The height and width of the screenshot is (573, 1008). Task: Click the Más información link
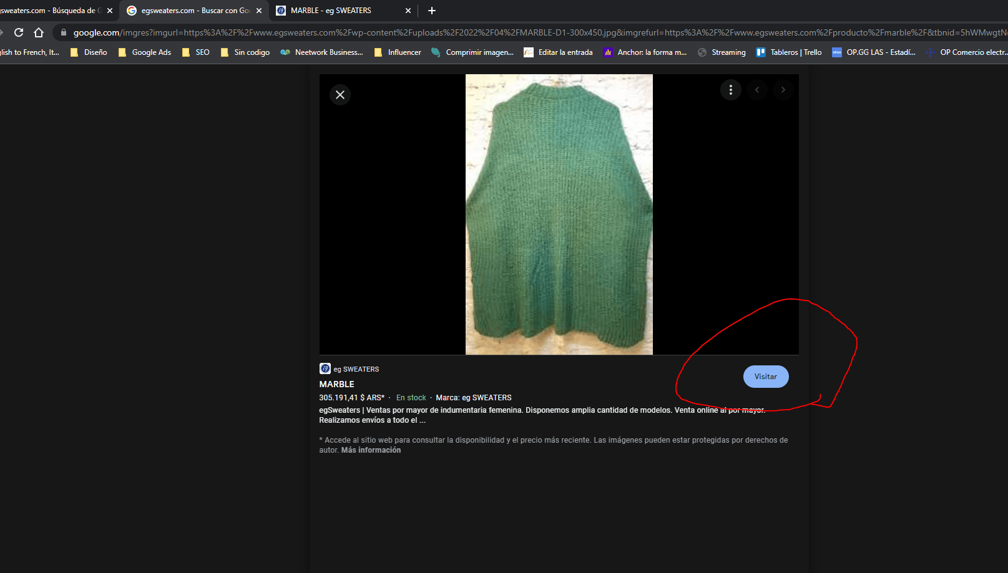tap(371, 450)
